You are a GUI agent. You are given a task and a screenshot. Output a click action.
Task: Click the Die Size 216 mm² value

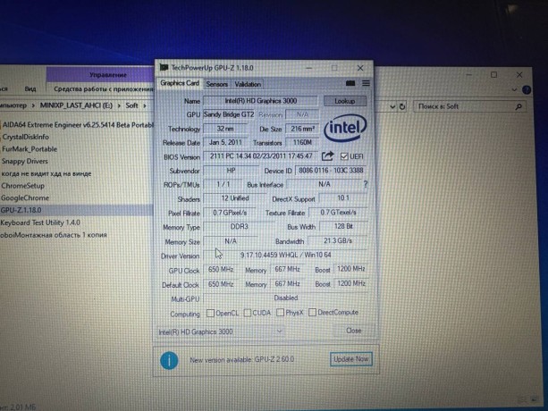click(302, 129)
